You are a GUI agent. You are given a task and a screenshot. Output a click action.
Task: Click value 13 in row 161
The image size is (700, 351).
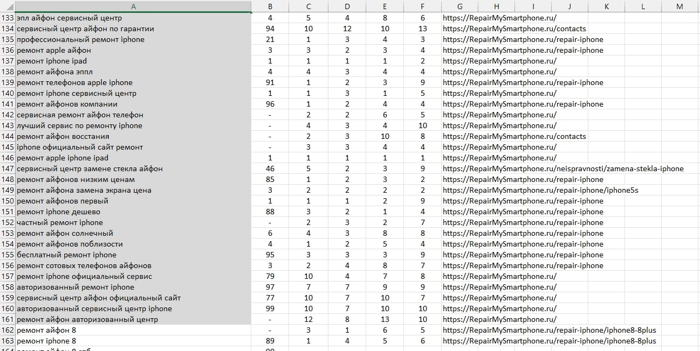[385, 319]
